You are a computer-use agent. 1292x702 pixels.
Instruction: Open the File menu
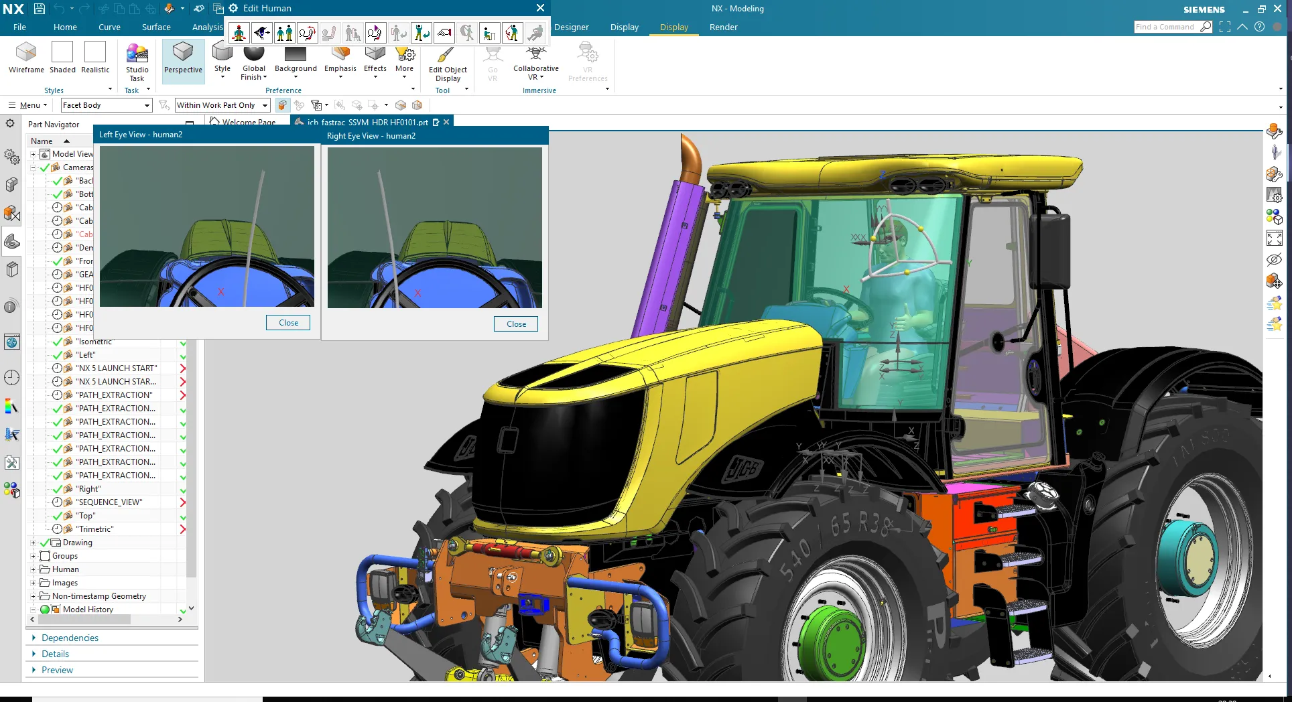tap(19, 27)
